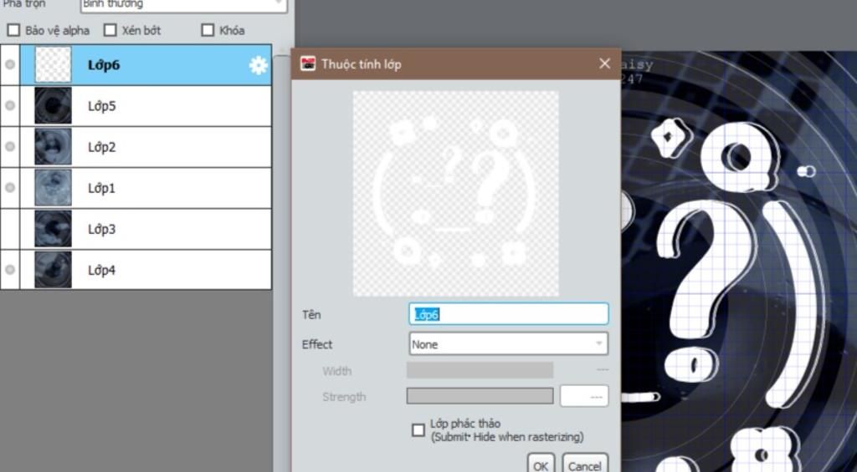This screenshot has height=472, width=857.
Task: Click the Lớp3 layer thumbnail
Action: coord(53,229)
